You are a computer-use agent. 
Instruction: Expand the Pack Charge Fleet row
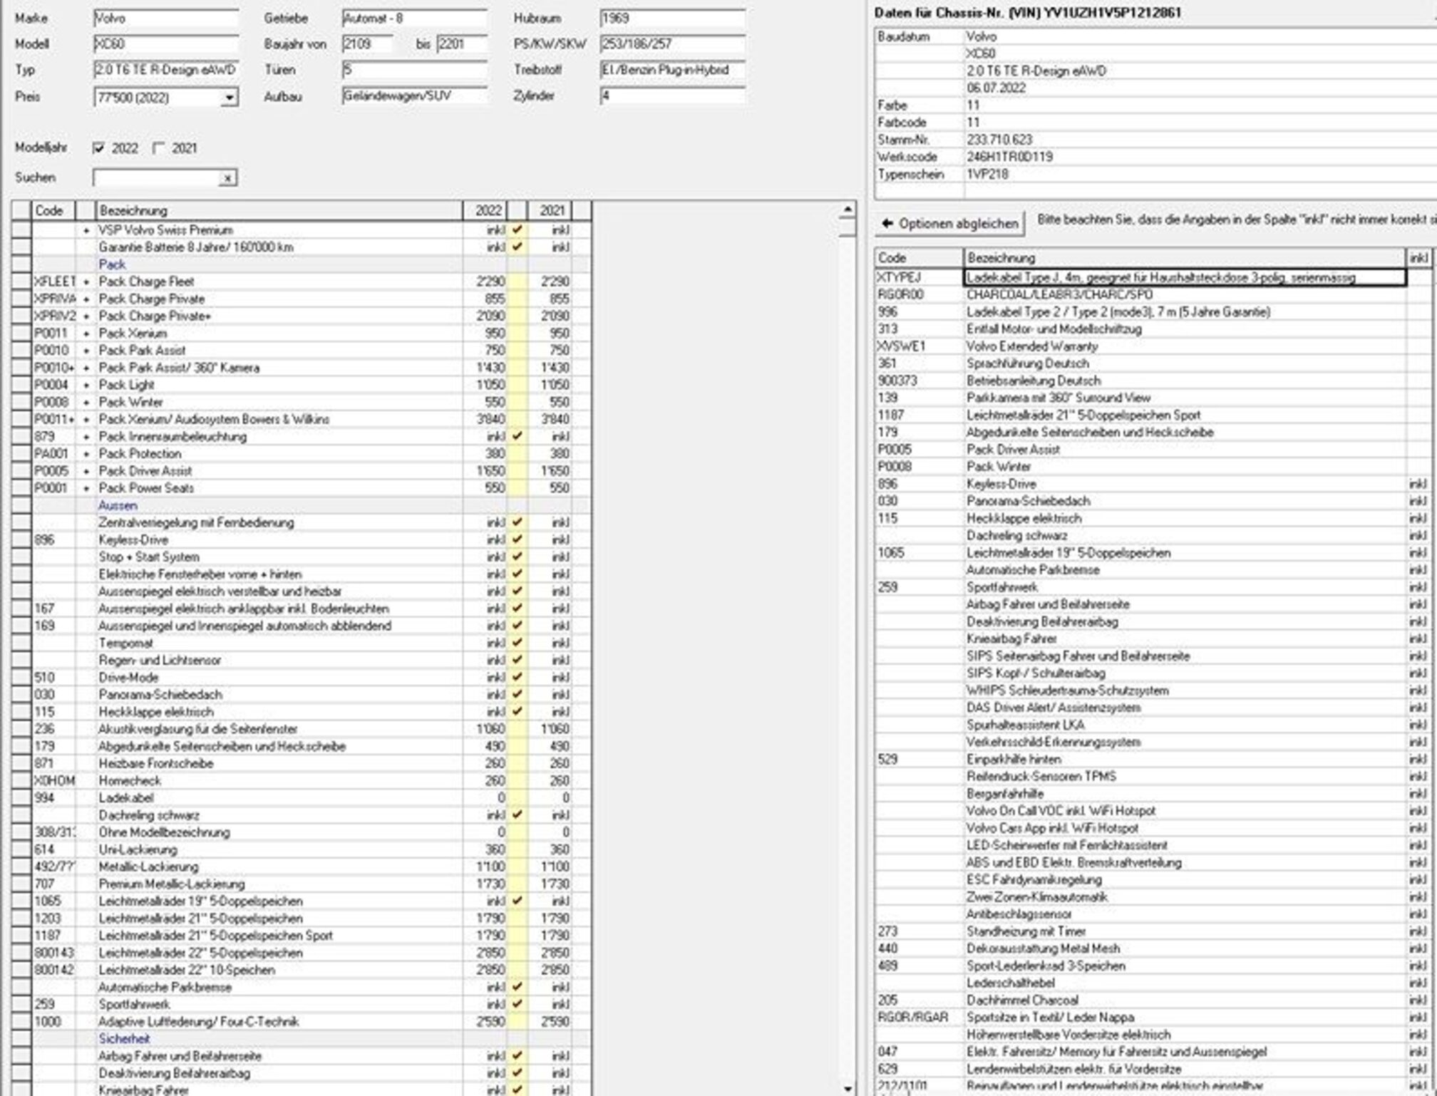(86, 282)
